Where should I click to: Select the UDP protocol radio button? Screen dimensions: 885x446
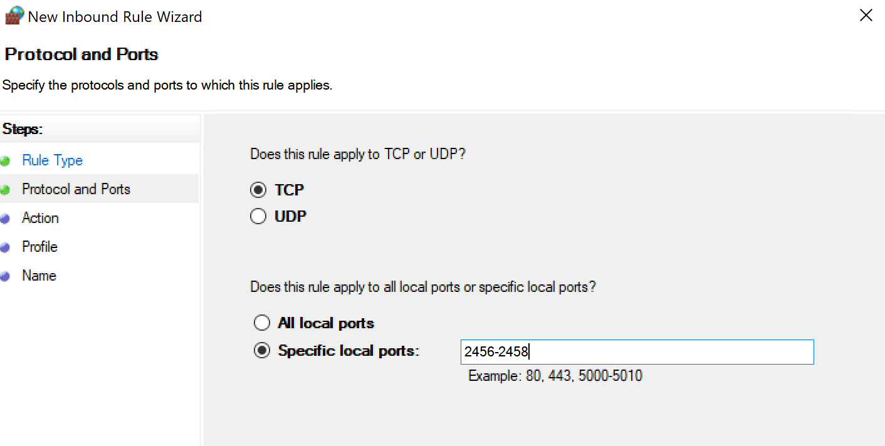click(x=258, y=217)
